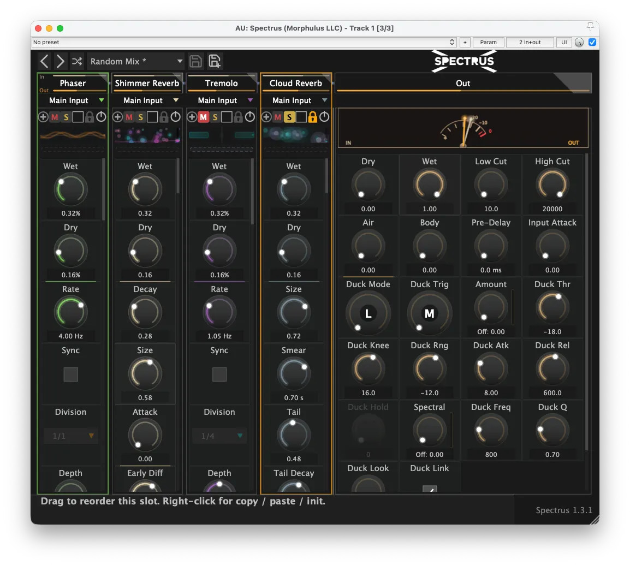Open Shimmer Reverb Main Input dropdown
The image size is (630, 565).
click(147, 100)
